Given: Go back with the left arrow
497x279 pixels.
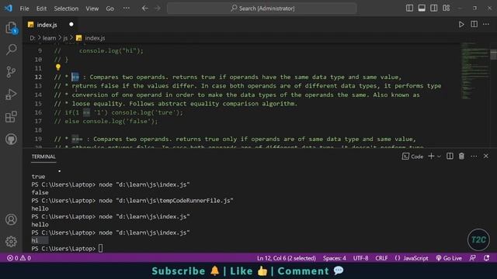Looking at the screenshot, I should [x=145, y=9].
